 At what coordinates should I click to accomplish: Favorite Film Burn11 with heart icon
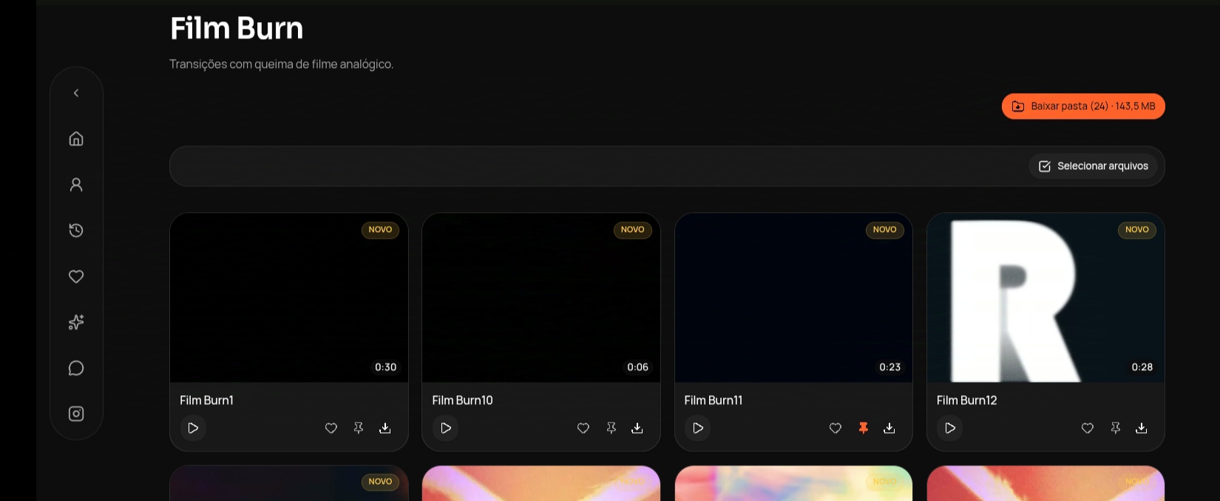click(836, 428)
